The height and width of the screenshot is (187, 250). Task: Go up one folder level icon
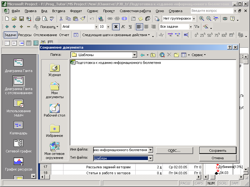[153, 55]
